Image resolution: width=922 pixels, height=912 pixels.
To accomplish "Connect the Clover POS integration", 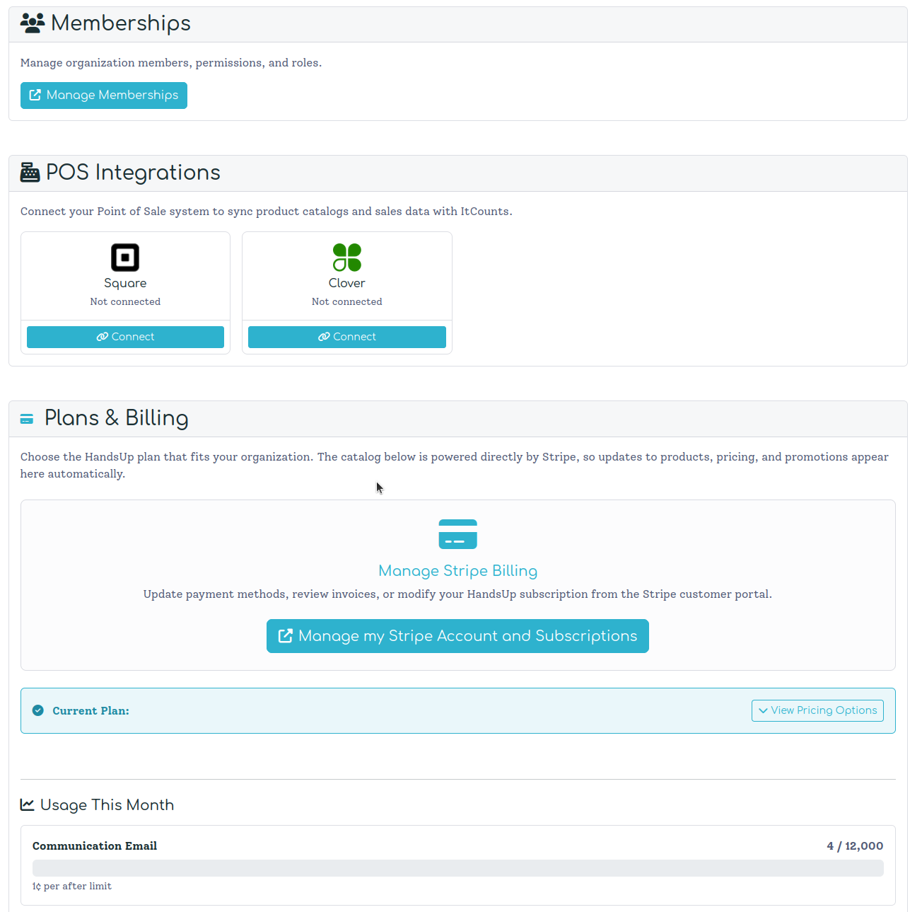I will [346, 337].
